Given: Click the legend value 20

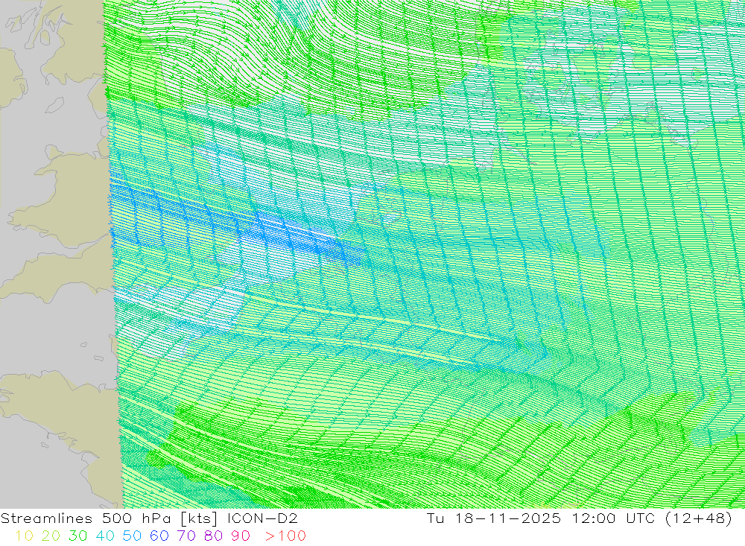Looking at the screenshot, I should point(51,536).
